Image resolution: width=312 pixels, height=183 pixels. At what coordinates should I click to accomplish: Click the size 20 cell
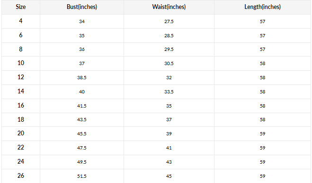(21, 133)
